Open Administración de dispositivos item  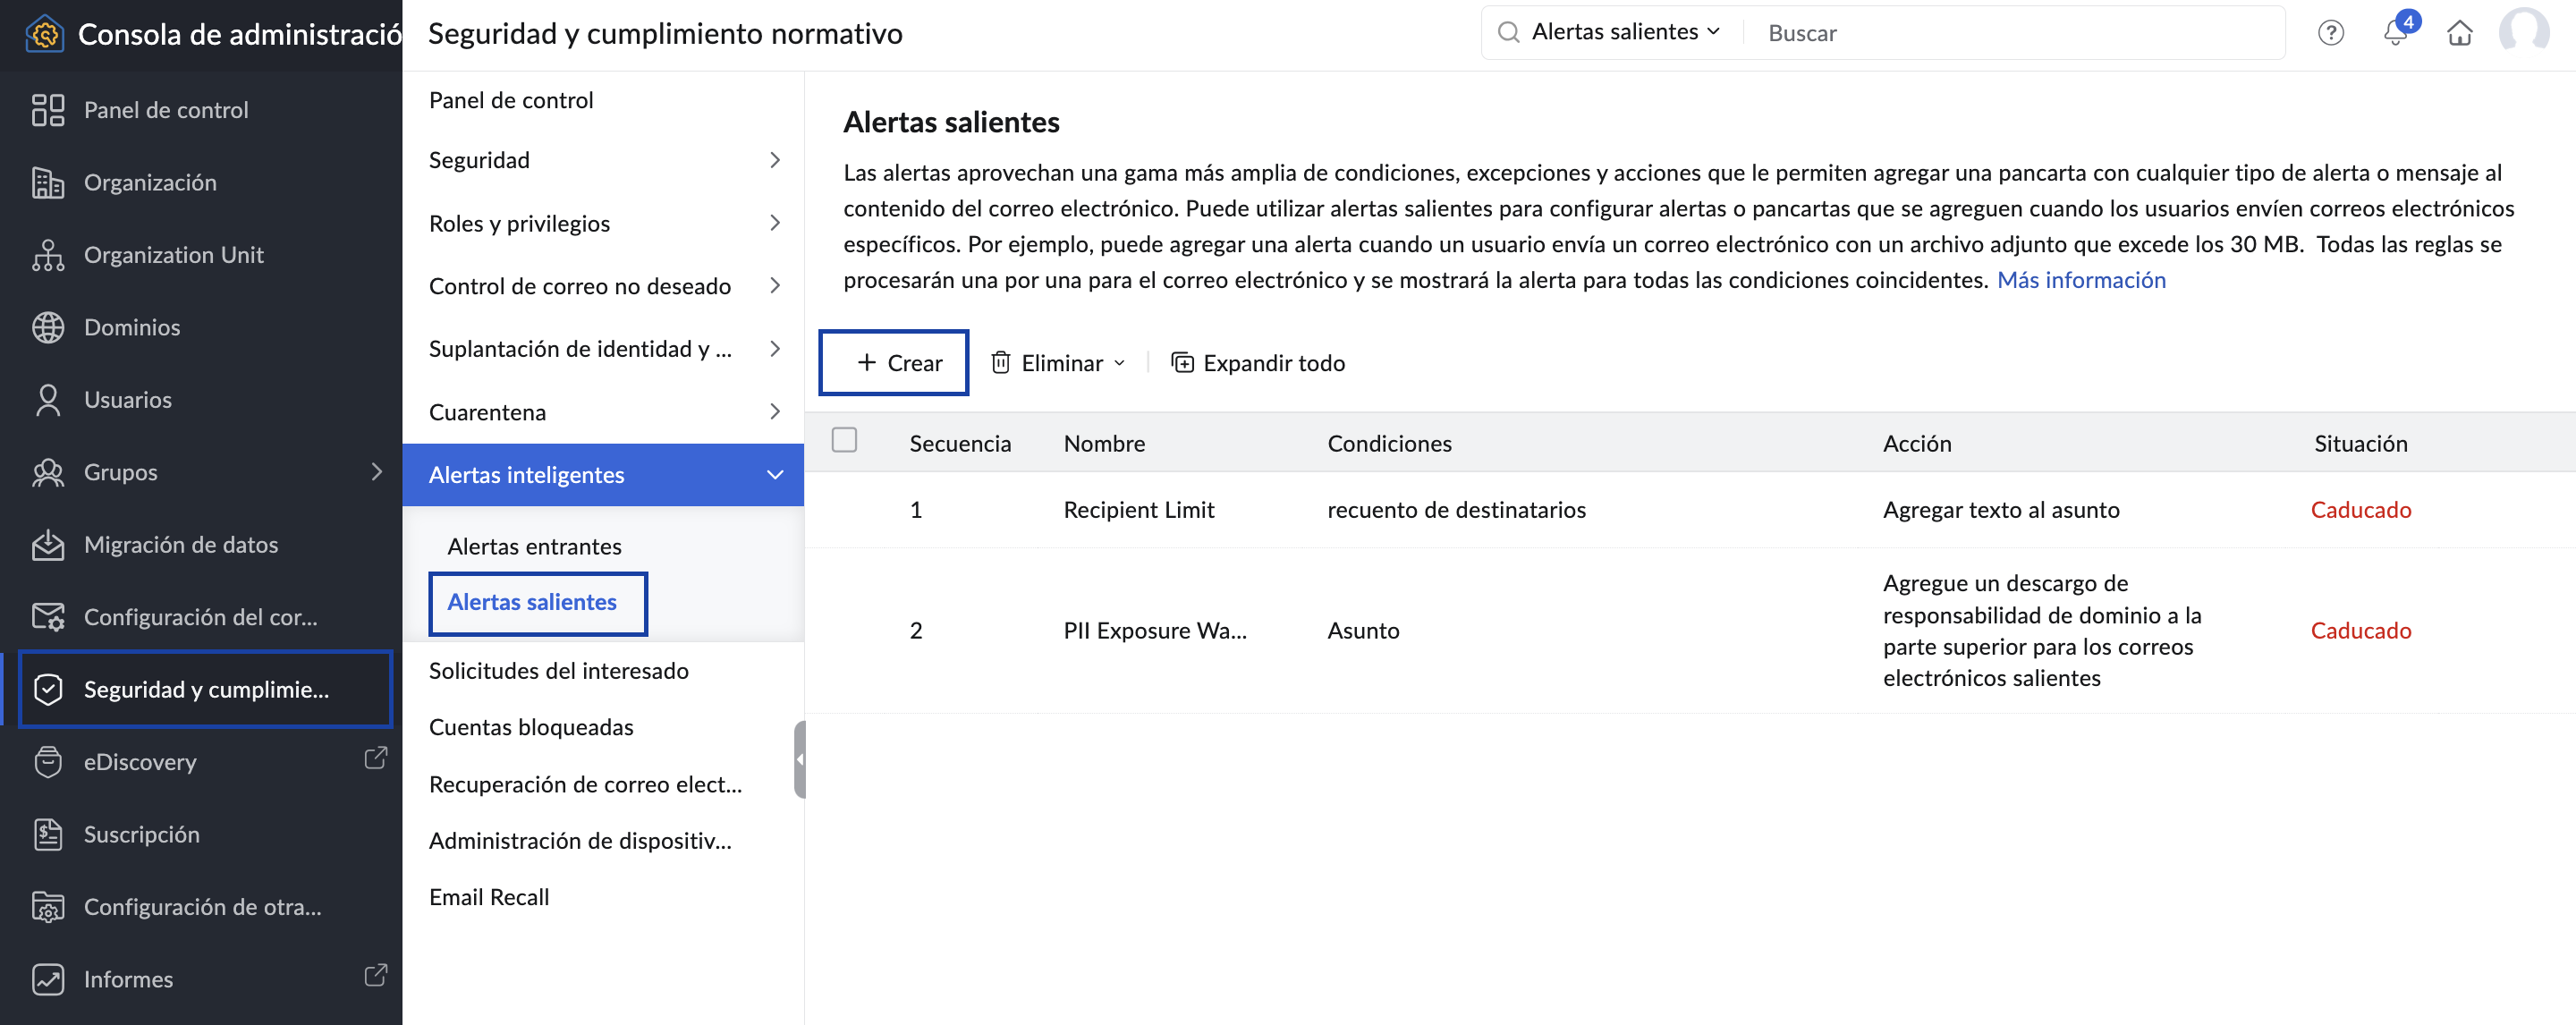[x=580, y=842]
